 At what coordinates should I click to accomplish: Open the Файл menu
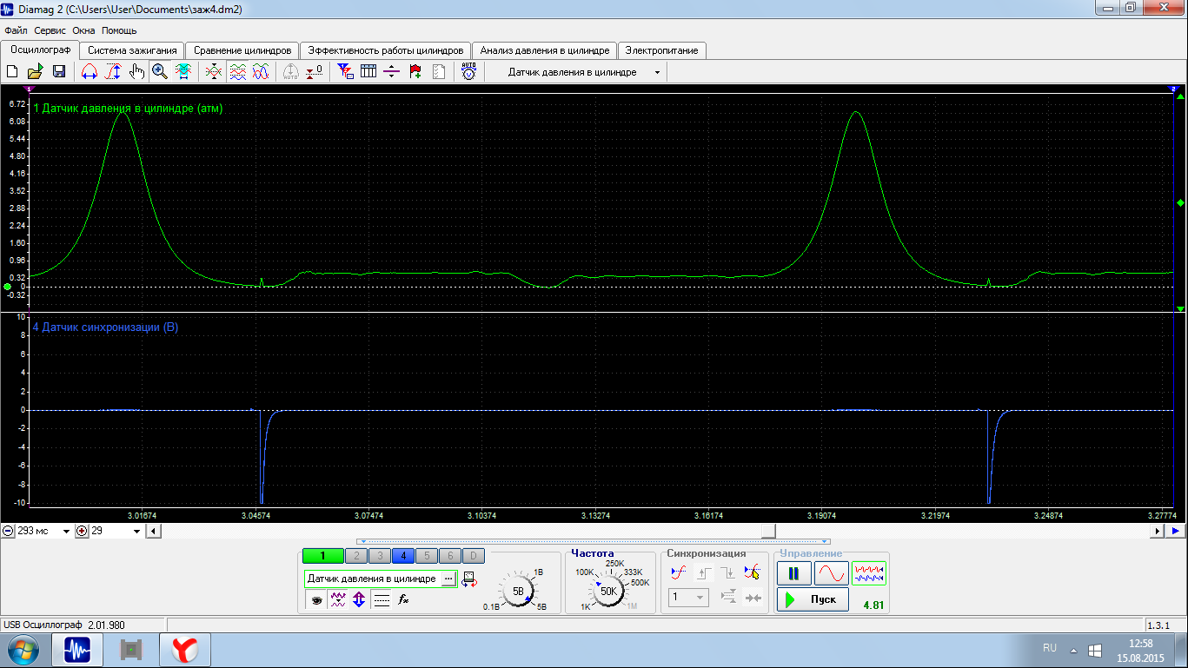click(16, 30)
